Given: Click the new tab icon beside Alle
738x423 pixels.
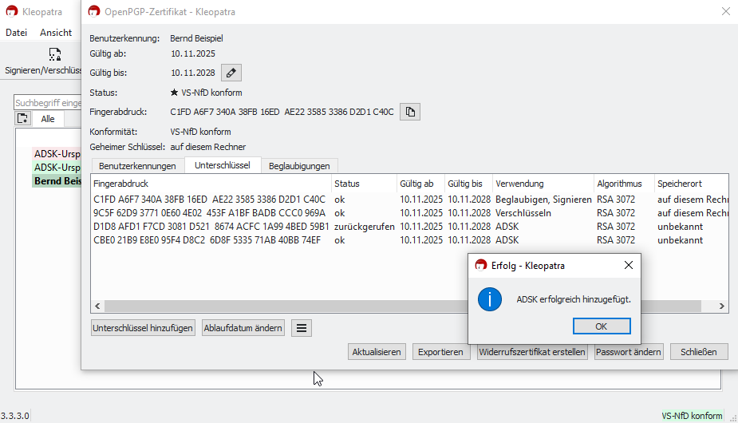Looking at the screenshot, I should point(22,118).
